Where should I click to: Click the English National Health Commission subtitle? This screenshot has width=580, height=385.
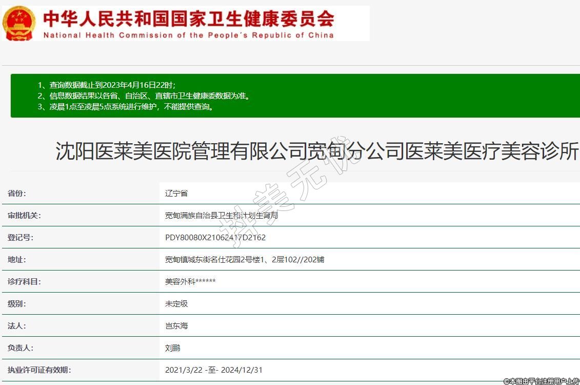click(x=188, y=35)
